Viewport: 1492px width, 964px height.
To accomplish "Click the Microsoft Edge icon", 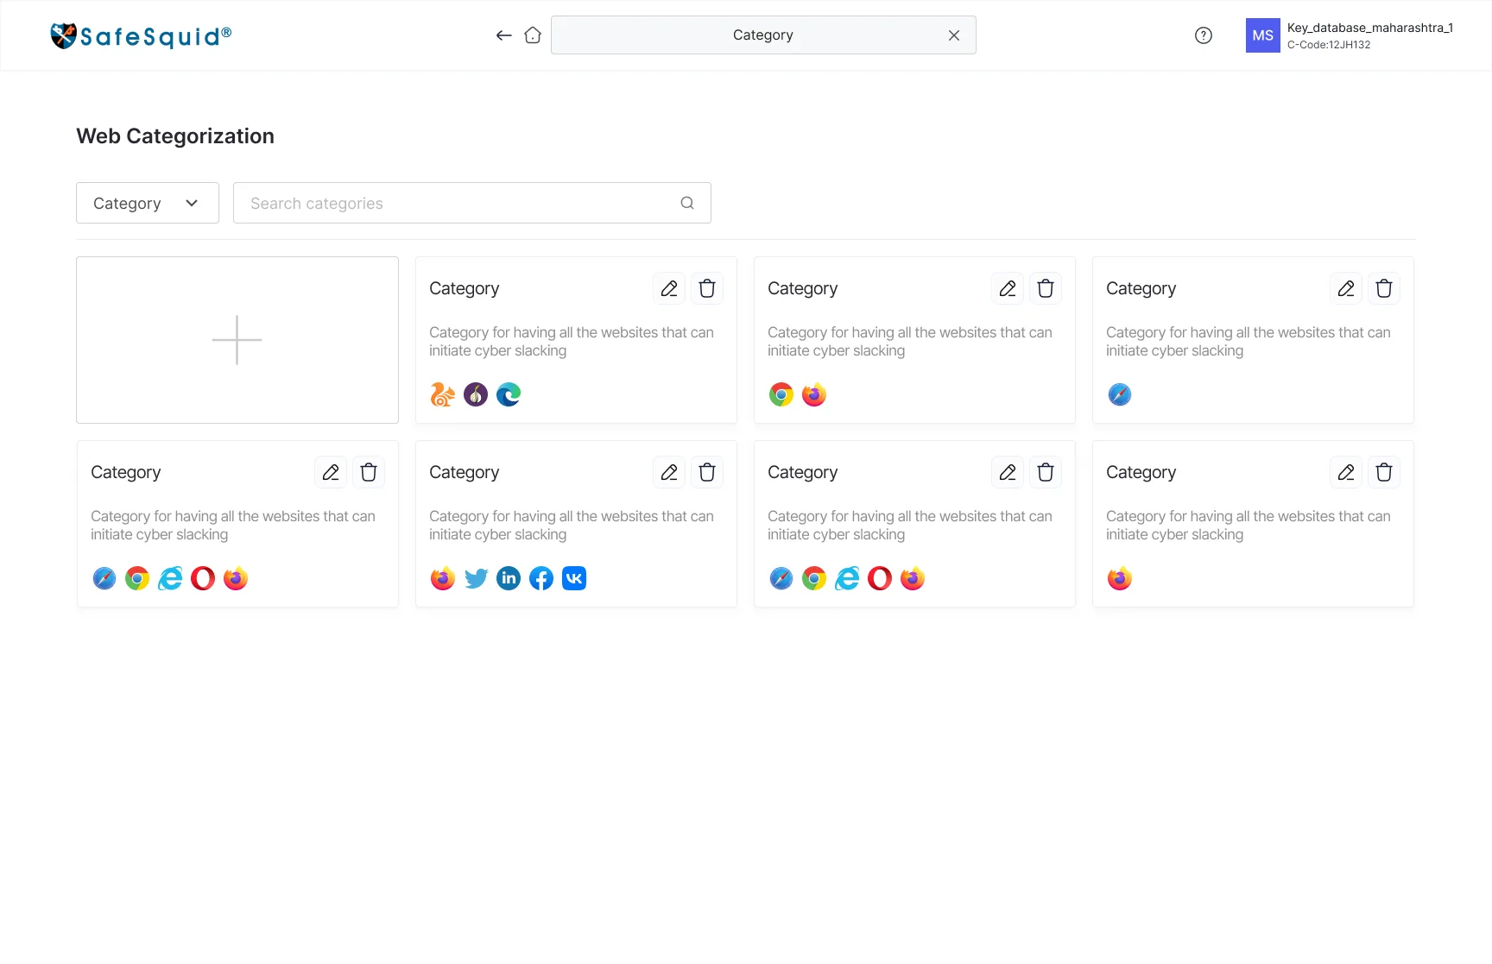I will tap(509, 394).
